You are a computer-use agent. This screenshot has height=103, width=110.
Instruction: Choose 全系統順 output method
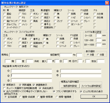[6, 97]
